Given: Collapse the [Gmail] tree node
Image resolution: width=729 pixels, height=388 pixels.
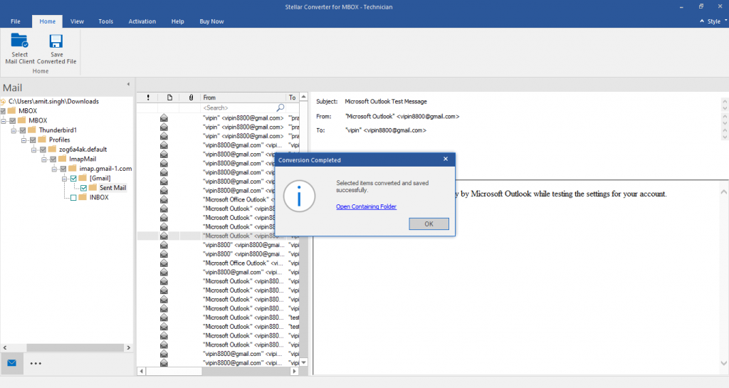Looking at the screenshot, I should coord(65,179).
